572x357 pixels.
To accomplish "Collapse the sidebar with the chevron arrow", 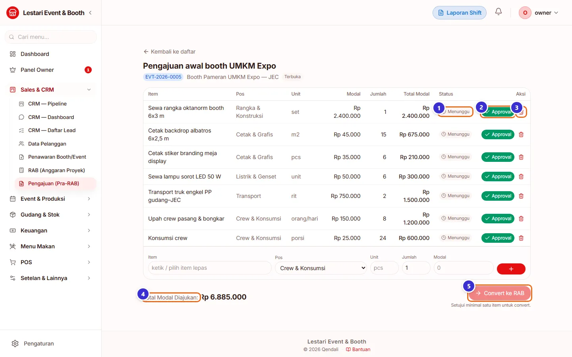I will (91, 13).
